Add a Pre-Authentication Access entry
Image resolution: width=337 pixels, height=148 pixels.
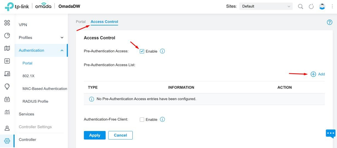pos(318,74)
